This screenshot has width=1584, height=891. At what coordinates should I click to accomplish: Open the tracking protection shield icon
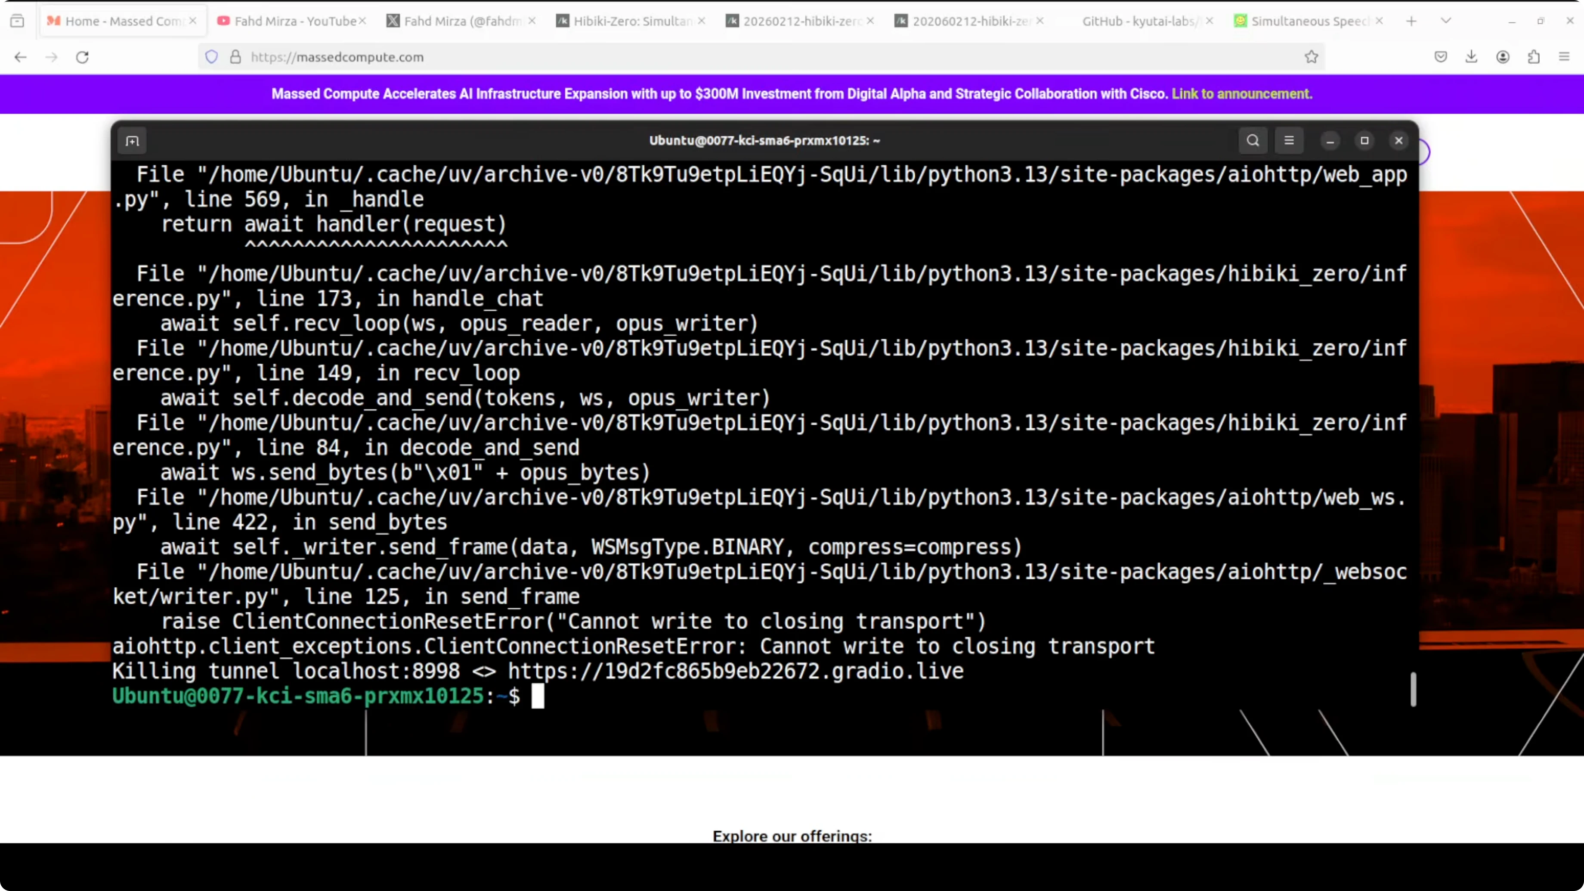tap(211, 57)
